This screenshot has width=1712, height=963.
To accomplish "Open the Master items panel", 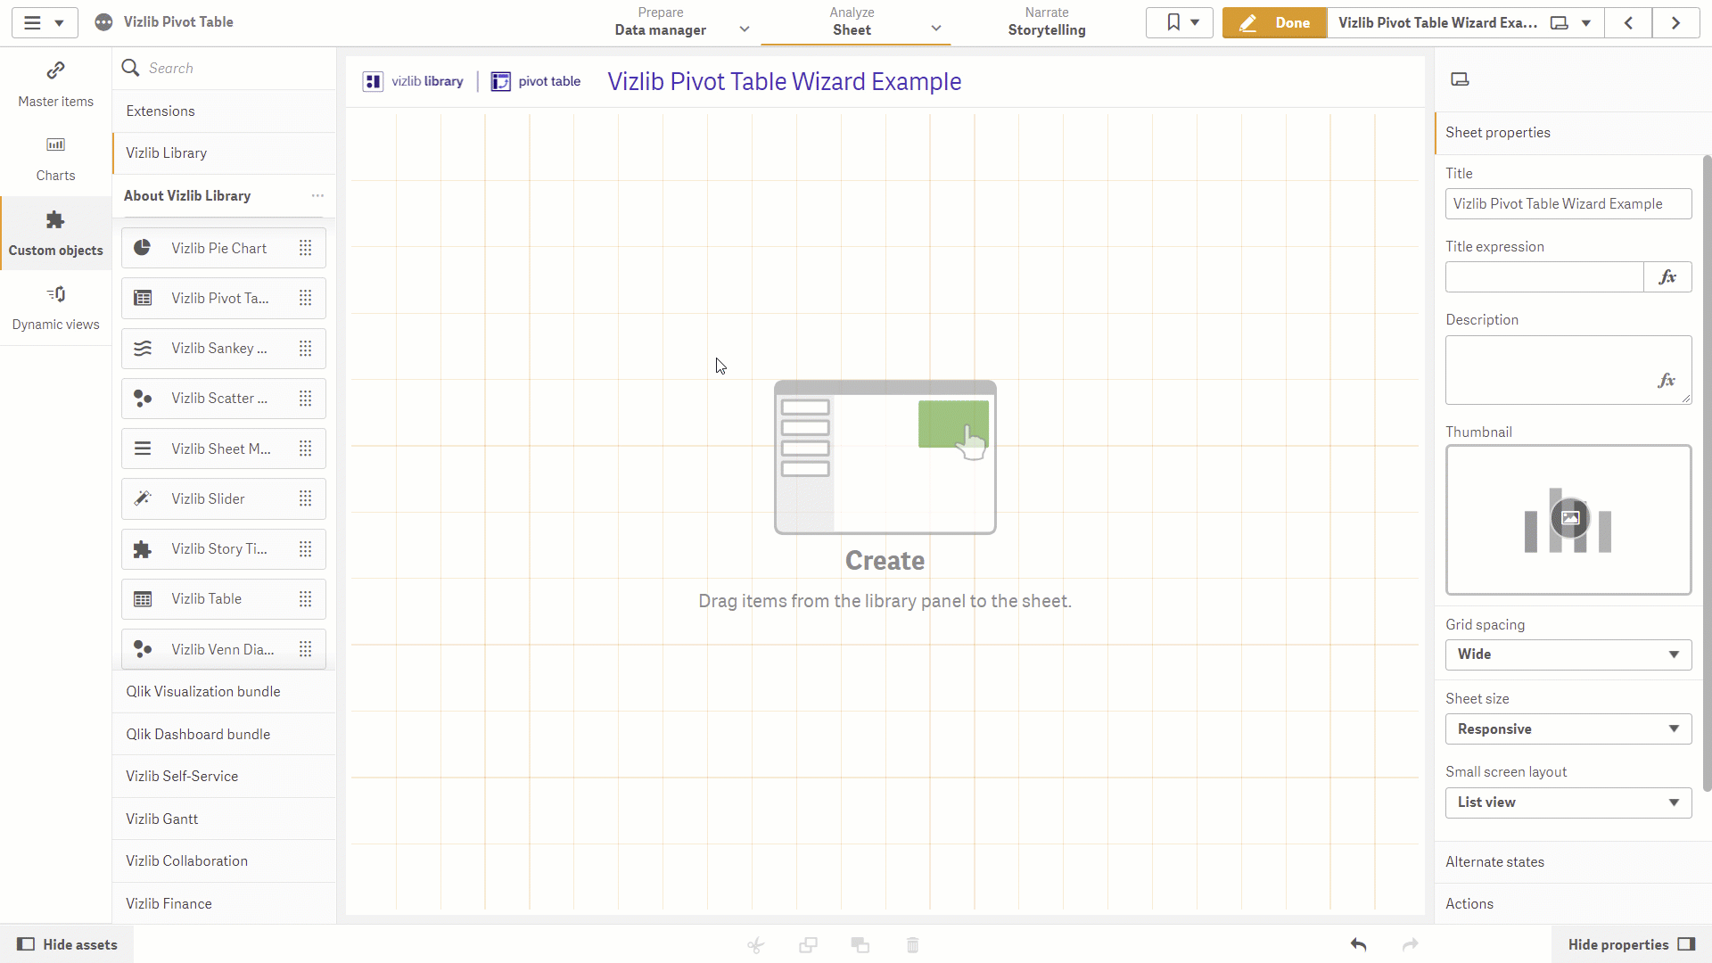I will pyautogui.click(x=55, y=85).
